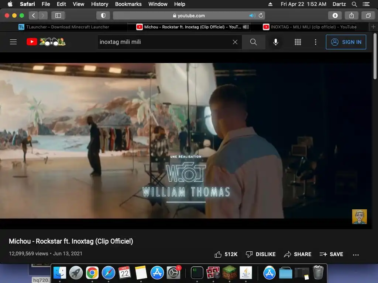Screen dimensions: 378x283
Task: Clear the search text with X
Action: tap(235, 42)
